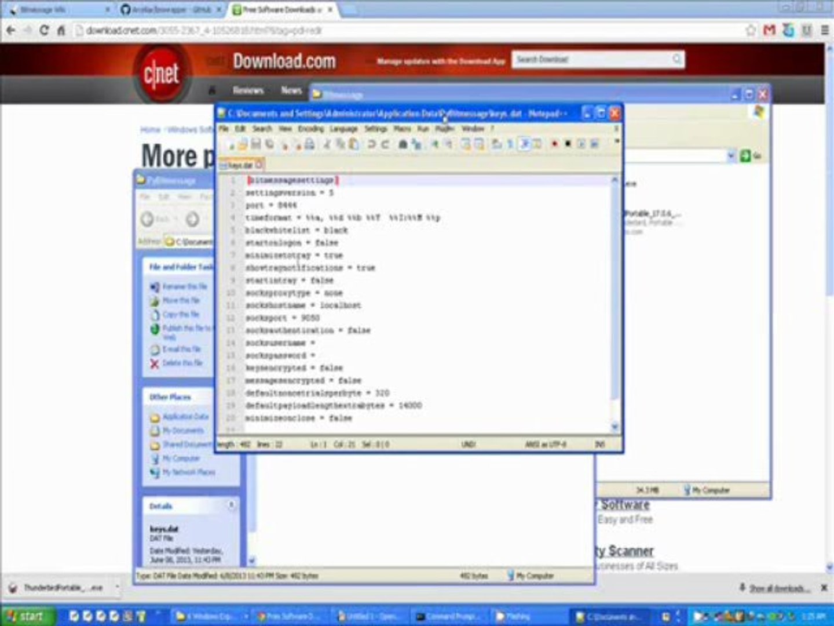Click 'Move this file' in Explorer tasks
Screen dimensions: 834x626
[x=181, y=300]
